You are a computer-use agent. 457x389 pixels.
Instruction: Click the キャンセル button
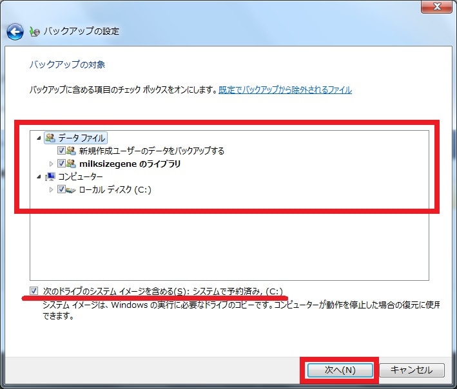click(412, 370)
